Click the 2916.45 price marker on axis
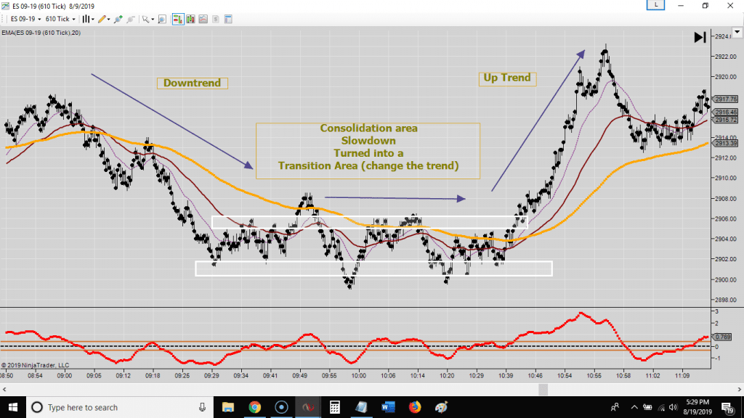The width and height of the screenshot is (744, 418). [726, 112]
